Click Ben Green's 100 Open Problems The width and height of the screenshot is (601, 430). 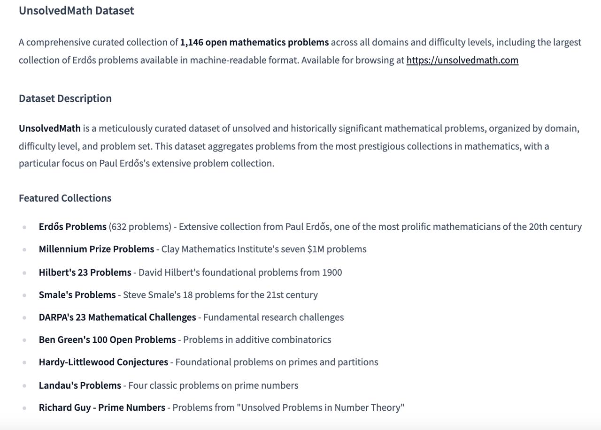tap(107, 339)
